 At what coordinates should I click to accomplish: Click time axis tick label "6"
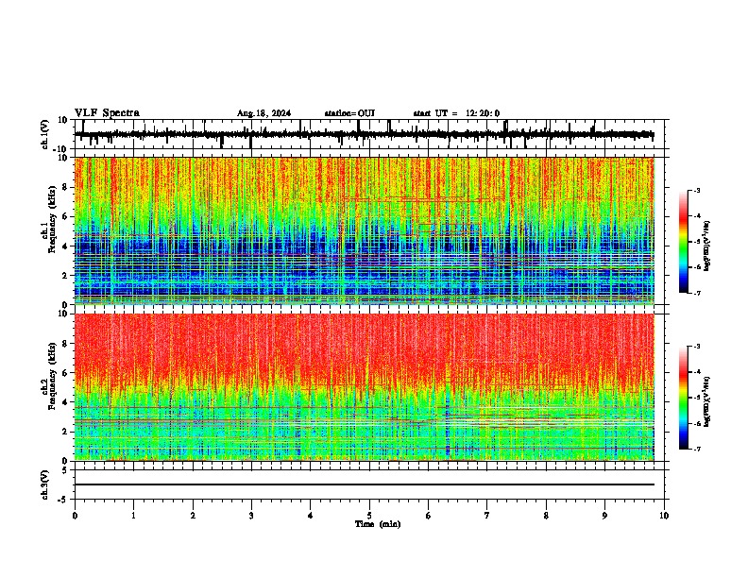429,516
